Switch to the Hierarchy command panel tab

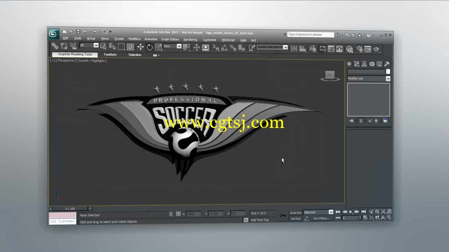click(364, 64)
